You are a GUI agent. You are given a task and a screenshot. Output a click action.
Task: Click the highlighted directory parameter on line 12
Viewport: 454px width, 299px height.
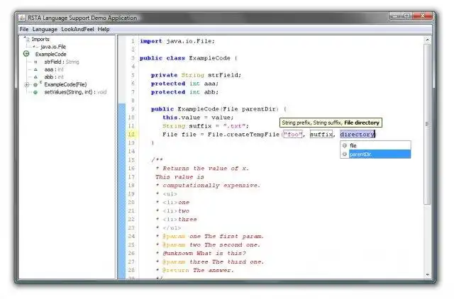point(358,135)
